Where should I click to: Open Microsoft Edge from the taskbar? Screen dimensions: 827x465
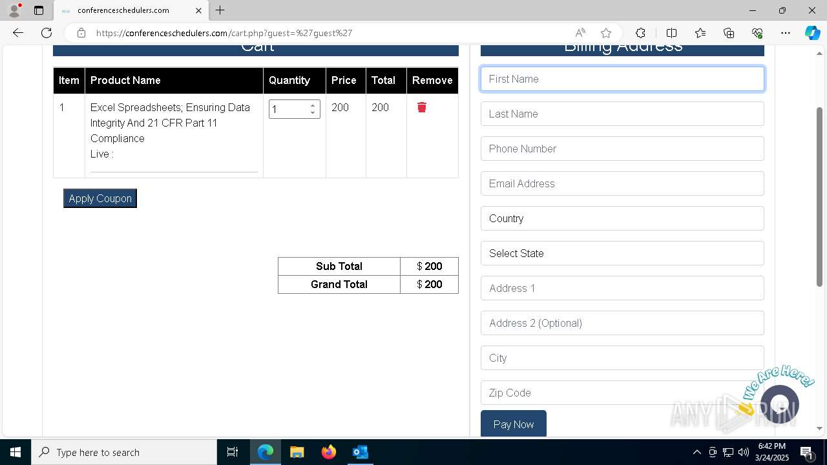coord(266,452)
